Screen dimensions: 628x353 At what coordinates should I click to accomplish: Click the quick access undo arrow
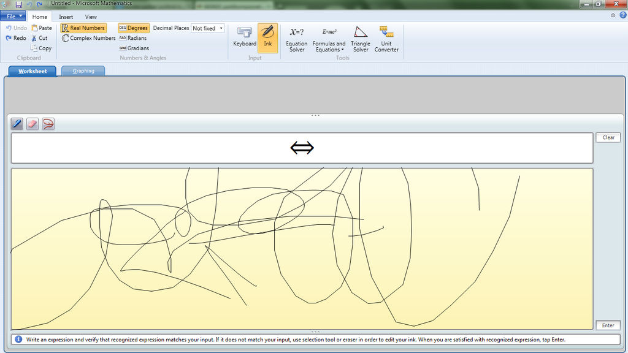(x=29, y=4)
